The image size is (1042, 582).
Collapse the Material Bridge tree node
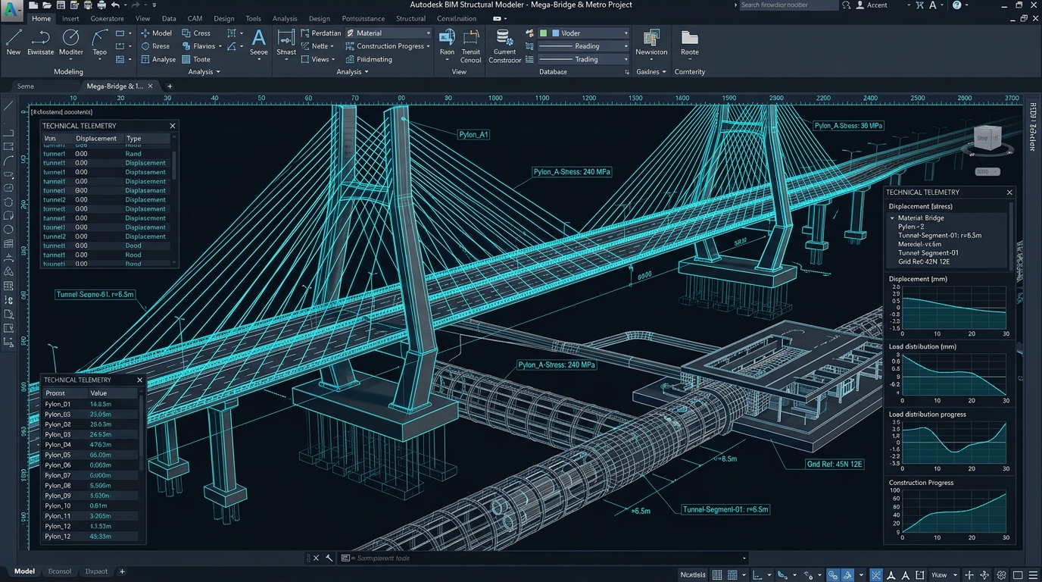[892, 218]
